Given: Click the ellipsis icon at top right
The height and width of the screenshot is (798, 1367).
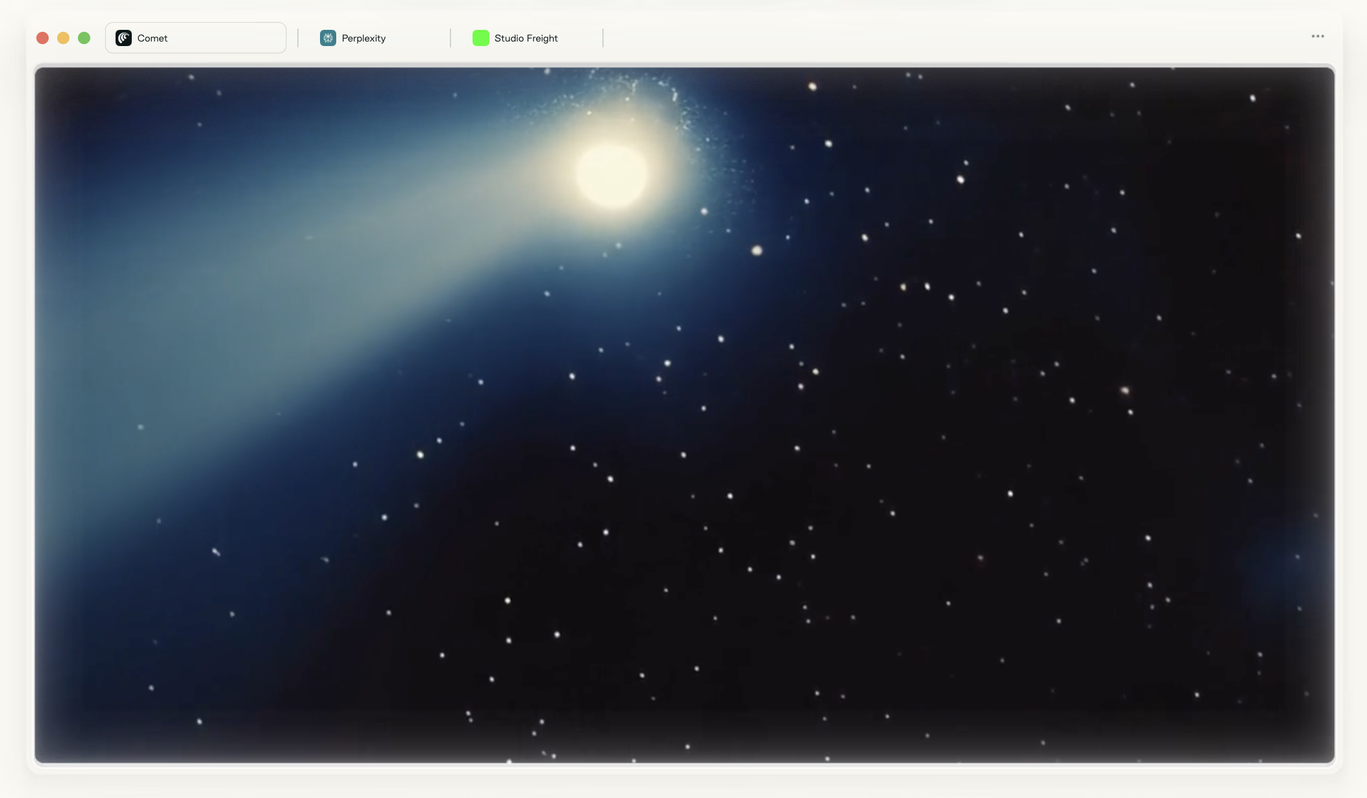Looking at the screenshot, I should 1318,36.
